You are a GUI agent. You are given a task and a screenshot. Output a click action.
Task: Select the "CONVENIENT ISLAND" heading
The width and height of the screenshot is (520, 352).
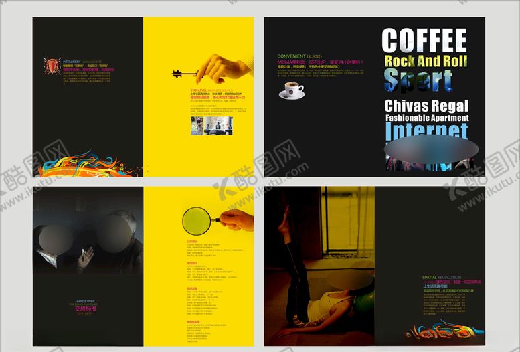coord(299,56)
